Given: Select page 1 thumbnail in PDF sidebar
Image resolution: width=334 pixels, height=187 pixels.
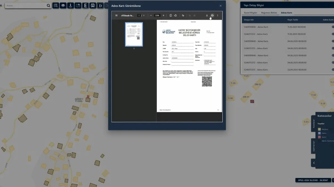Looking at the screenshot, I should coord(134,34).
